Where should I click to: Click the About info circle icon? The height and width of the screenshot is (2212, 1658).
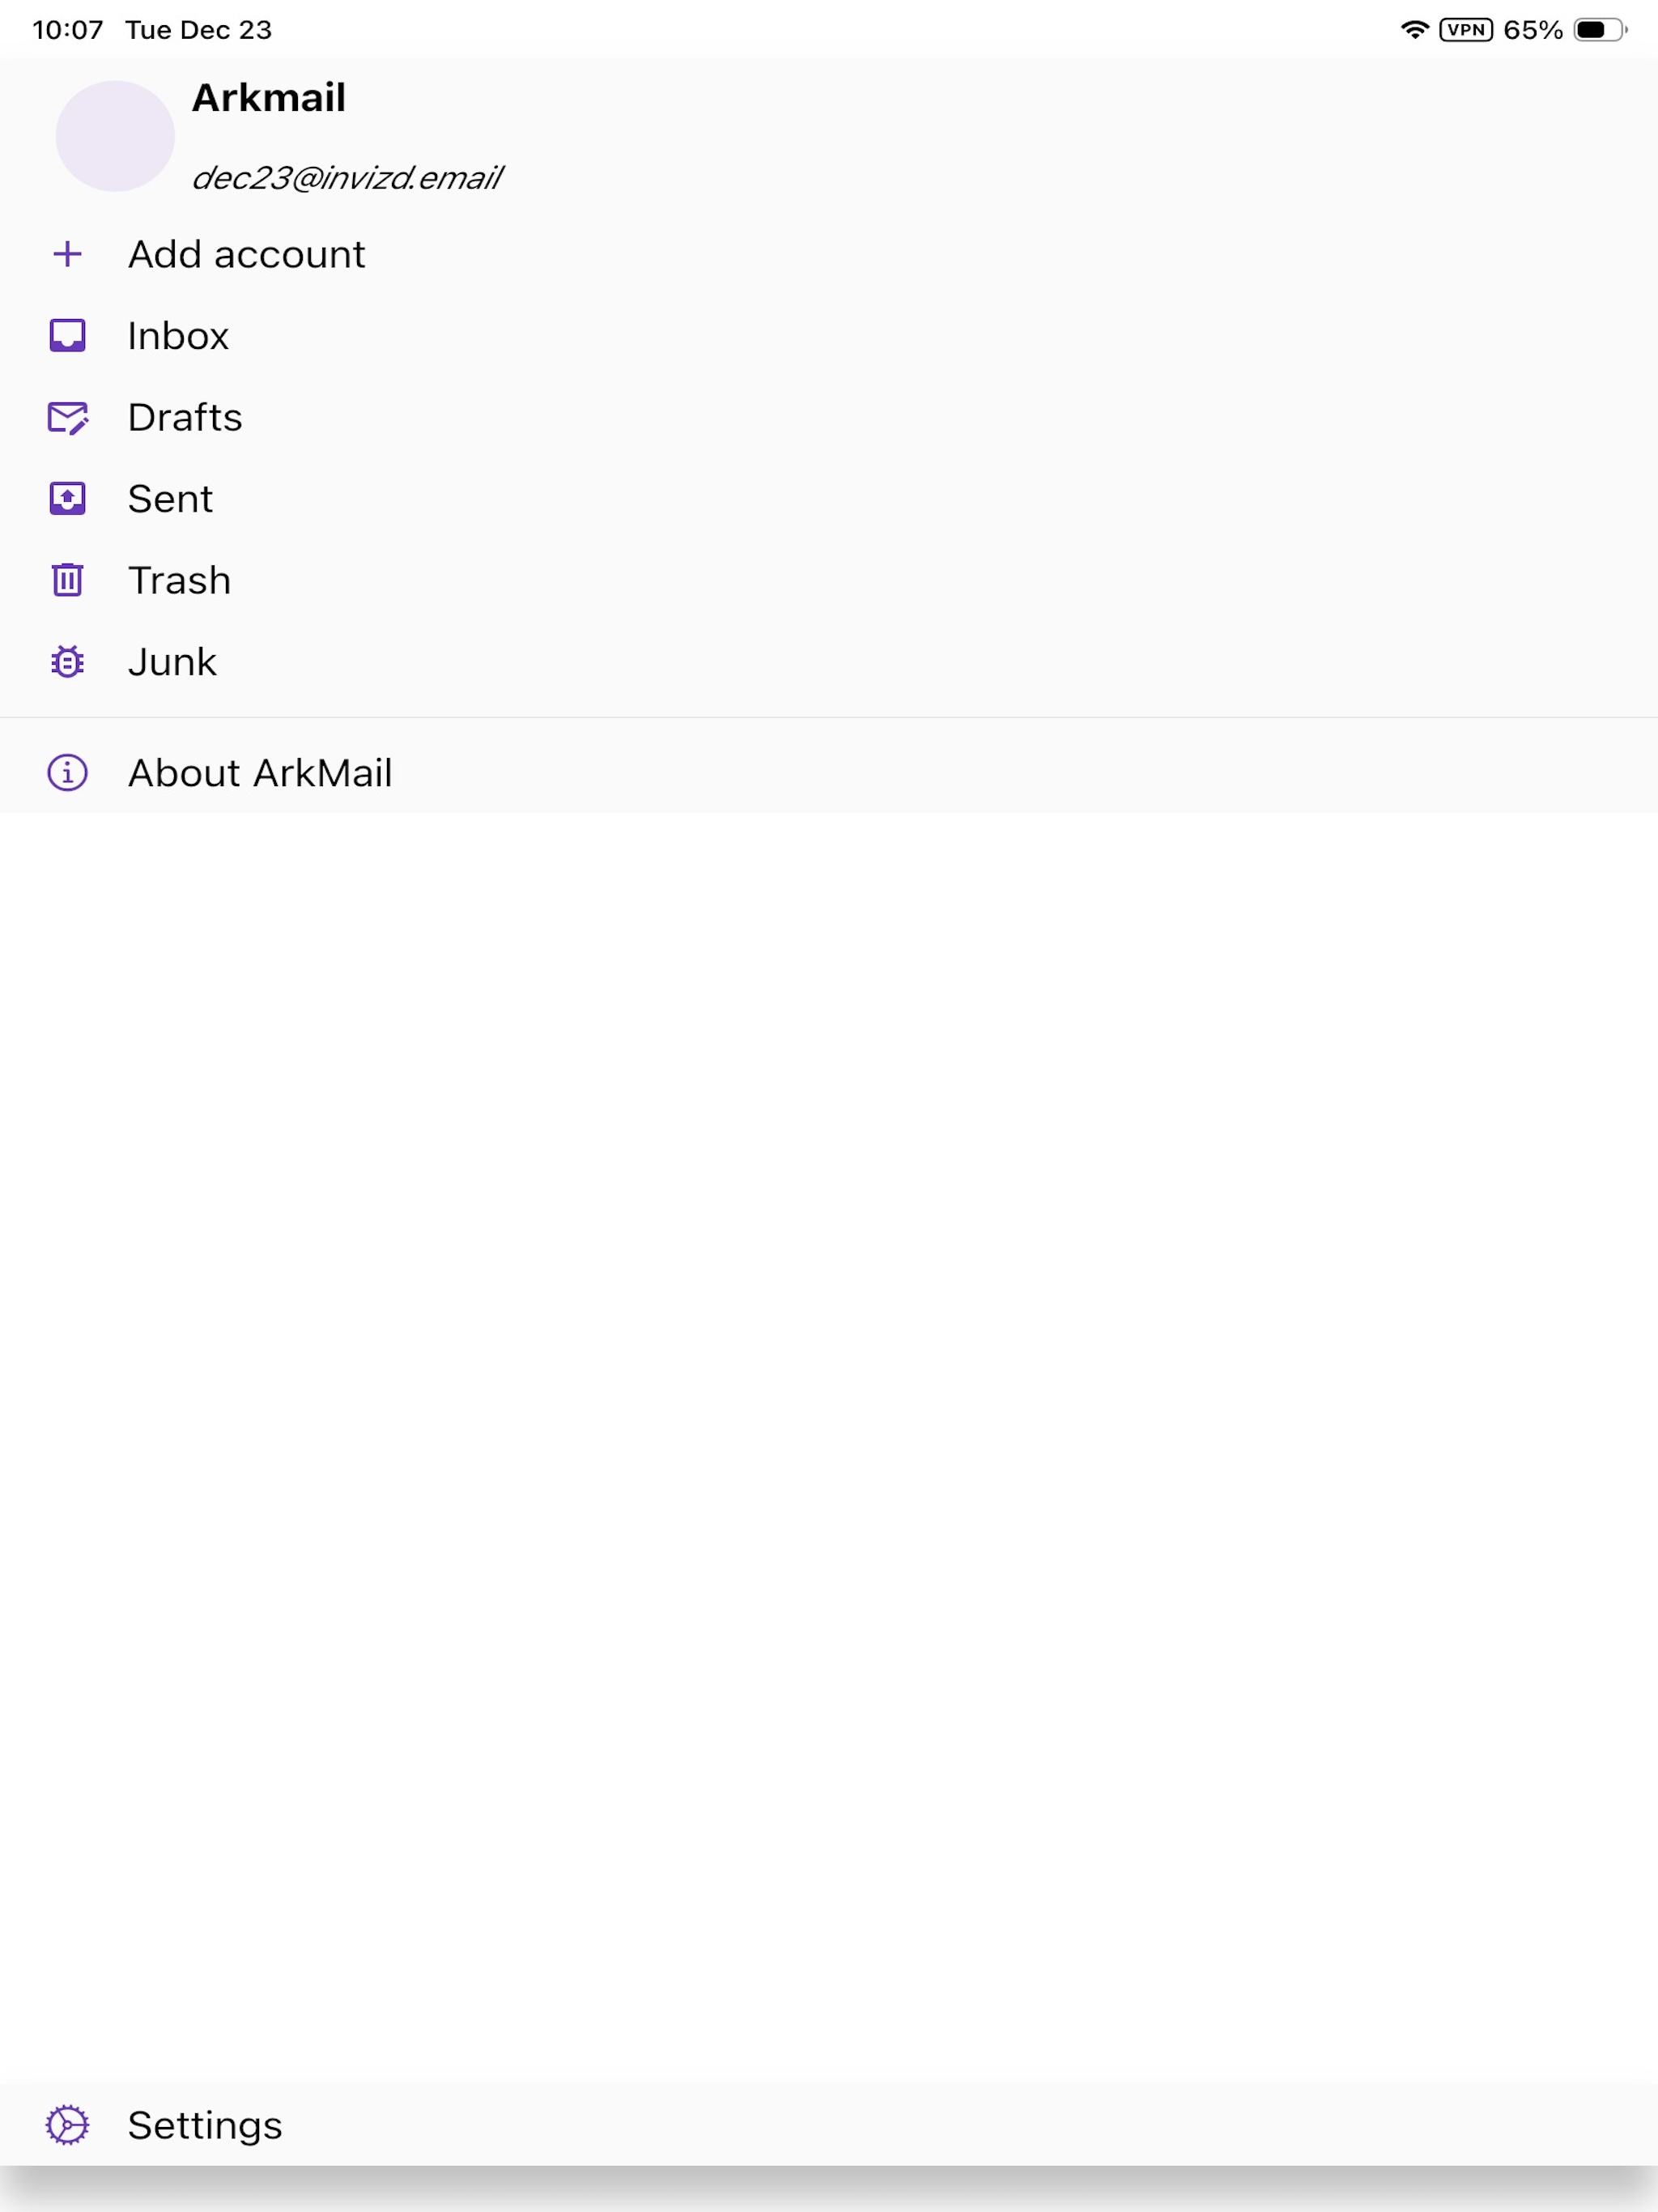pos(67,773)
